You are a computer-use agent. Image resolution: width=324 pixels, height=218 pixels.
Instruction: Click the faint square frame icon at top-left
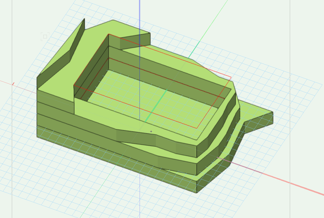[45, 37]
